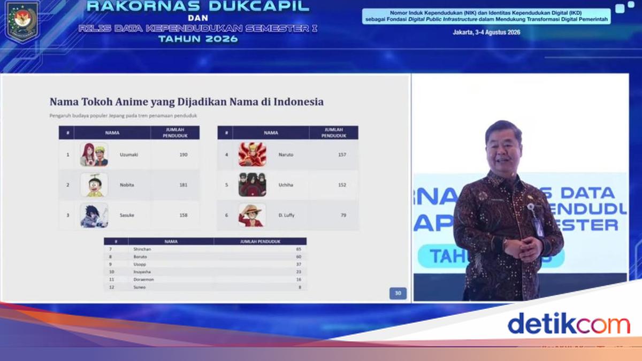Click the NAMA header above the Shinchan row
The image size is (642, 361).
pos(171,242)
